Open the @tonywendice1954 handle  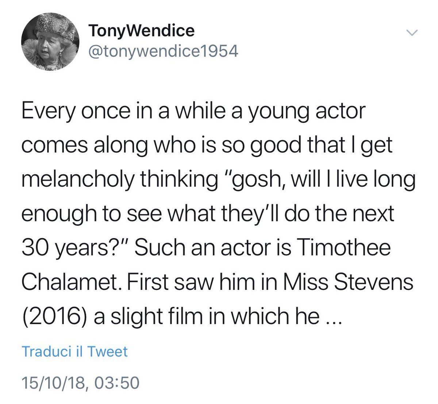(163, 51)
